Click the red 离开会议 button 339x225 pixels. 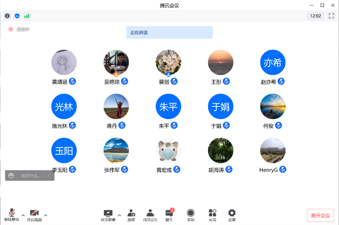[320, 216]
